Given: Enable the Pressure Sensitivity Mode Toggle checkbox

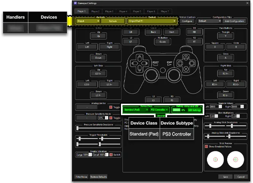Looking at the screenshot, I should coord(111,118).
